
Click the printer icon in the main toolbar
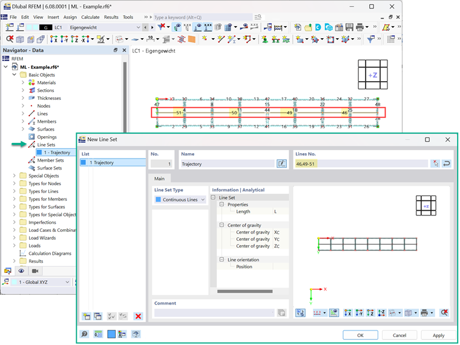click(360, 27)
